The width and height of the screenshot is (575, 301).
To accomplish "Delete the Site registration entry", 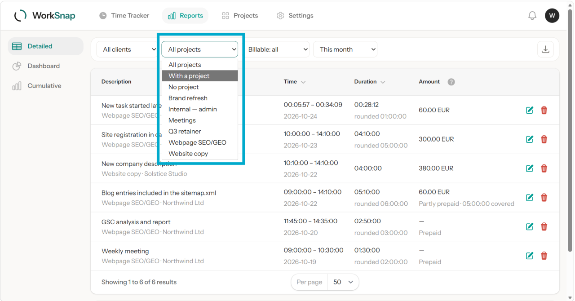I will tap(544, 139).
